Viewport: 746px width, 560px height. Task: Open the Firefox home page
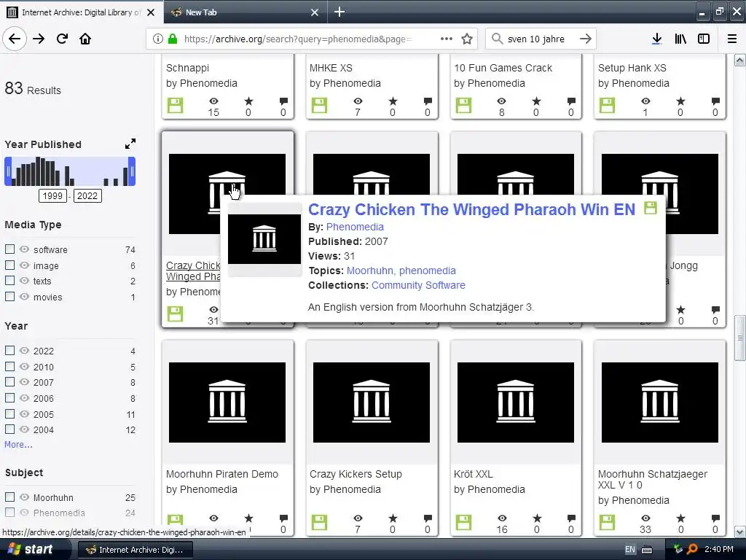(x=85, y=39)
